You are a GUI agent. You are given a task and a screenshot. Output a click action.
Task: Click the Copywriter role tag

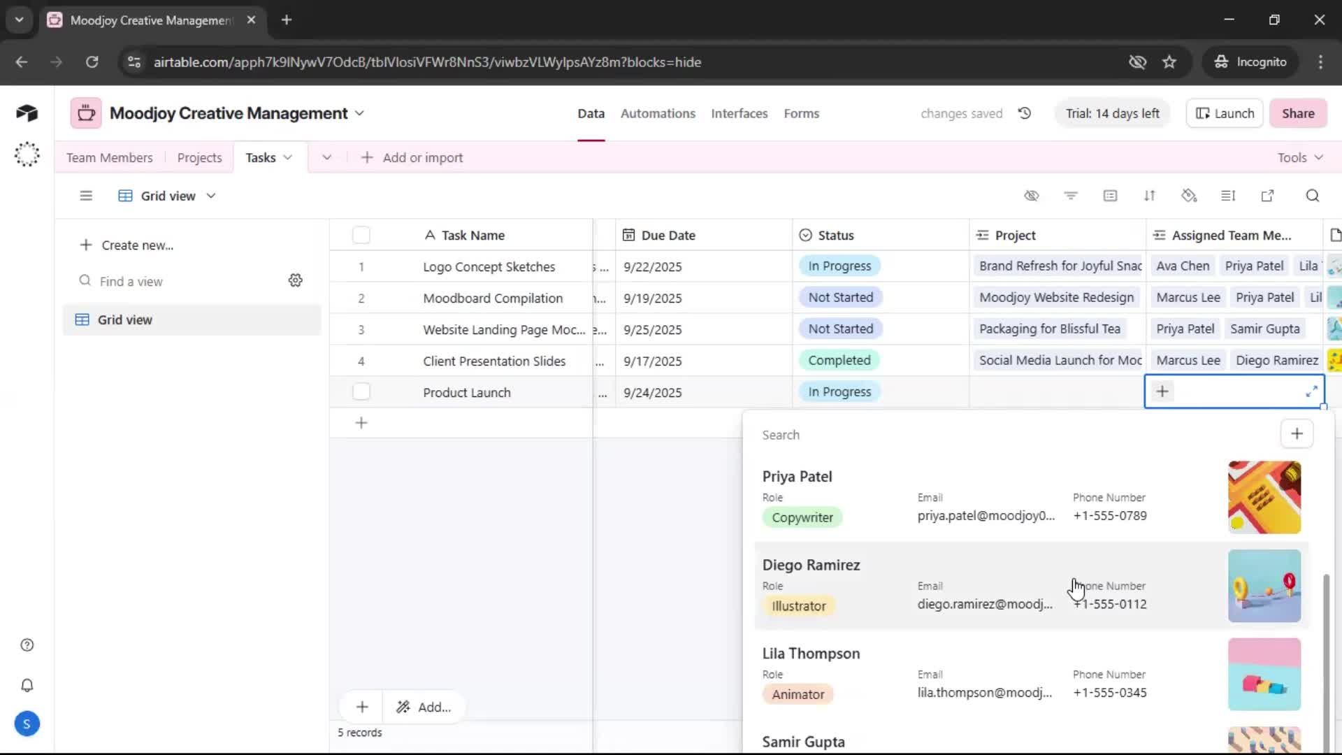coord(802,518)
